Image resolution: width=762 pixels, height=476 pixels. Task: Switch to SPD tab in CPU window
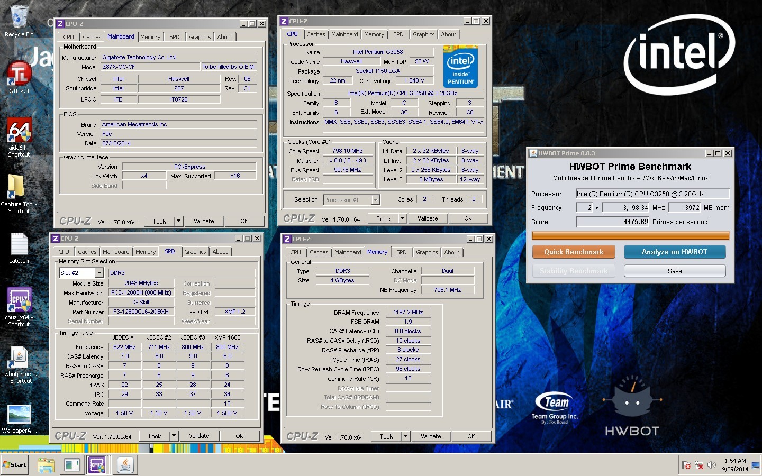pos(398,34)
